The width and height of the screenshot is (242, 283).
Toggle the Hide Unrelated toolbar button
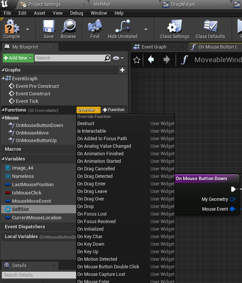click(123, 29)
